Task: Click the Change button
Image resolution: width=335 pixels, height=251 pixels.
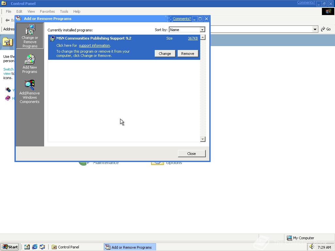Action: 165,54
